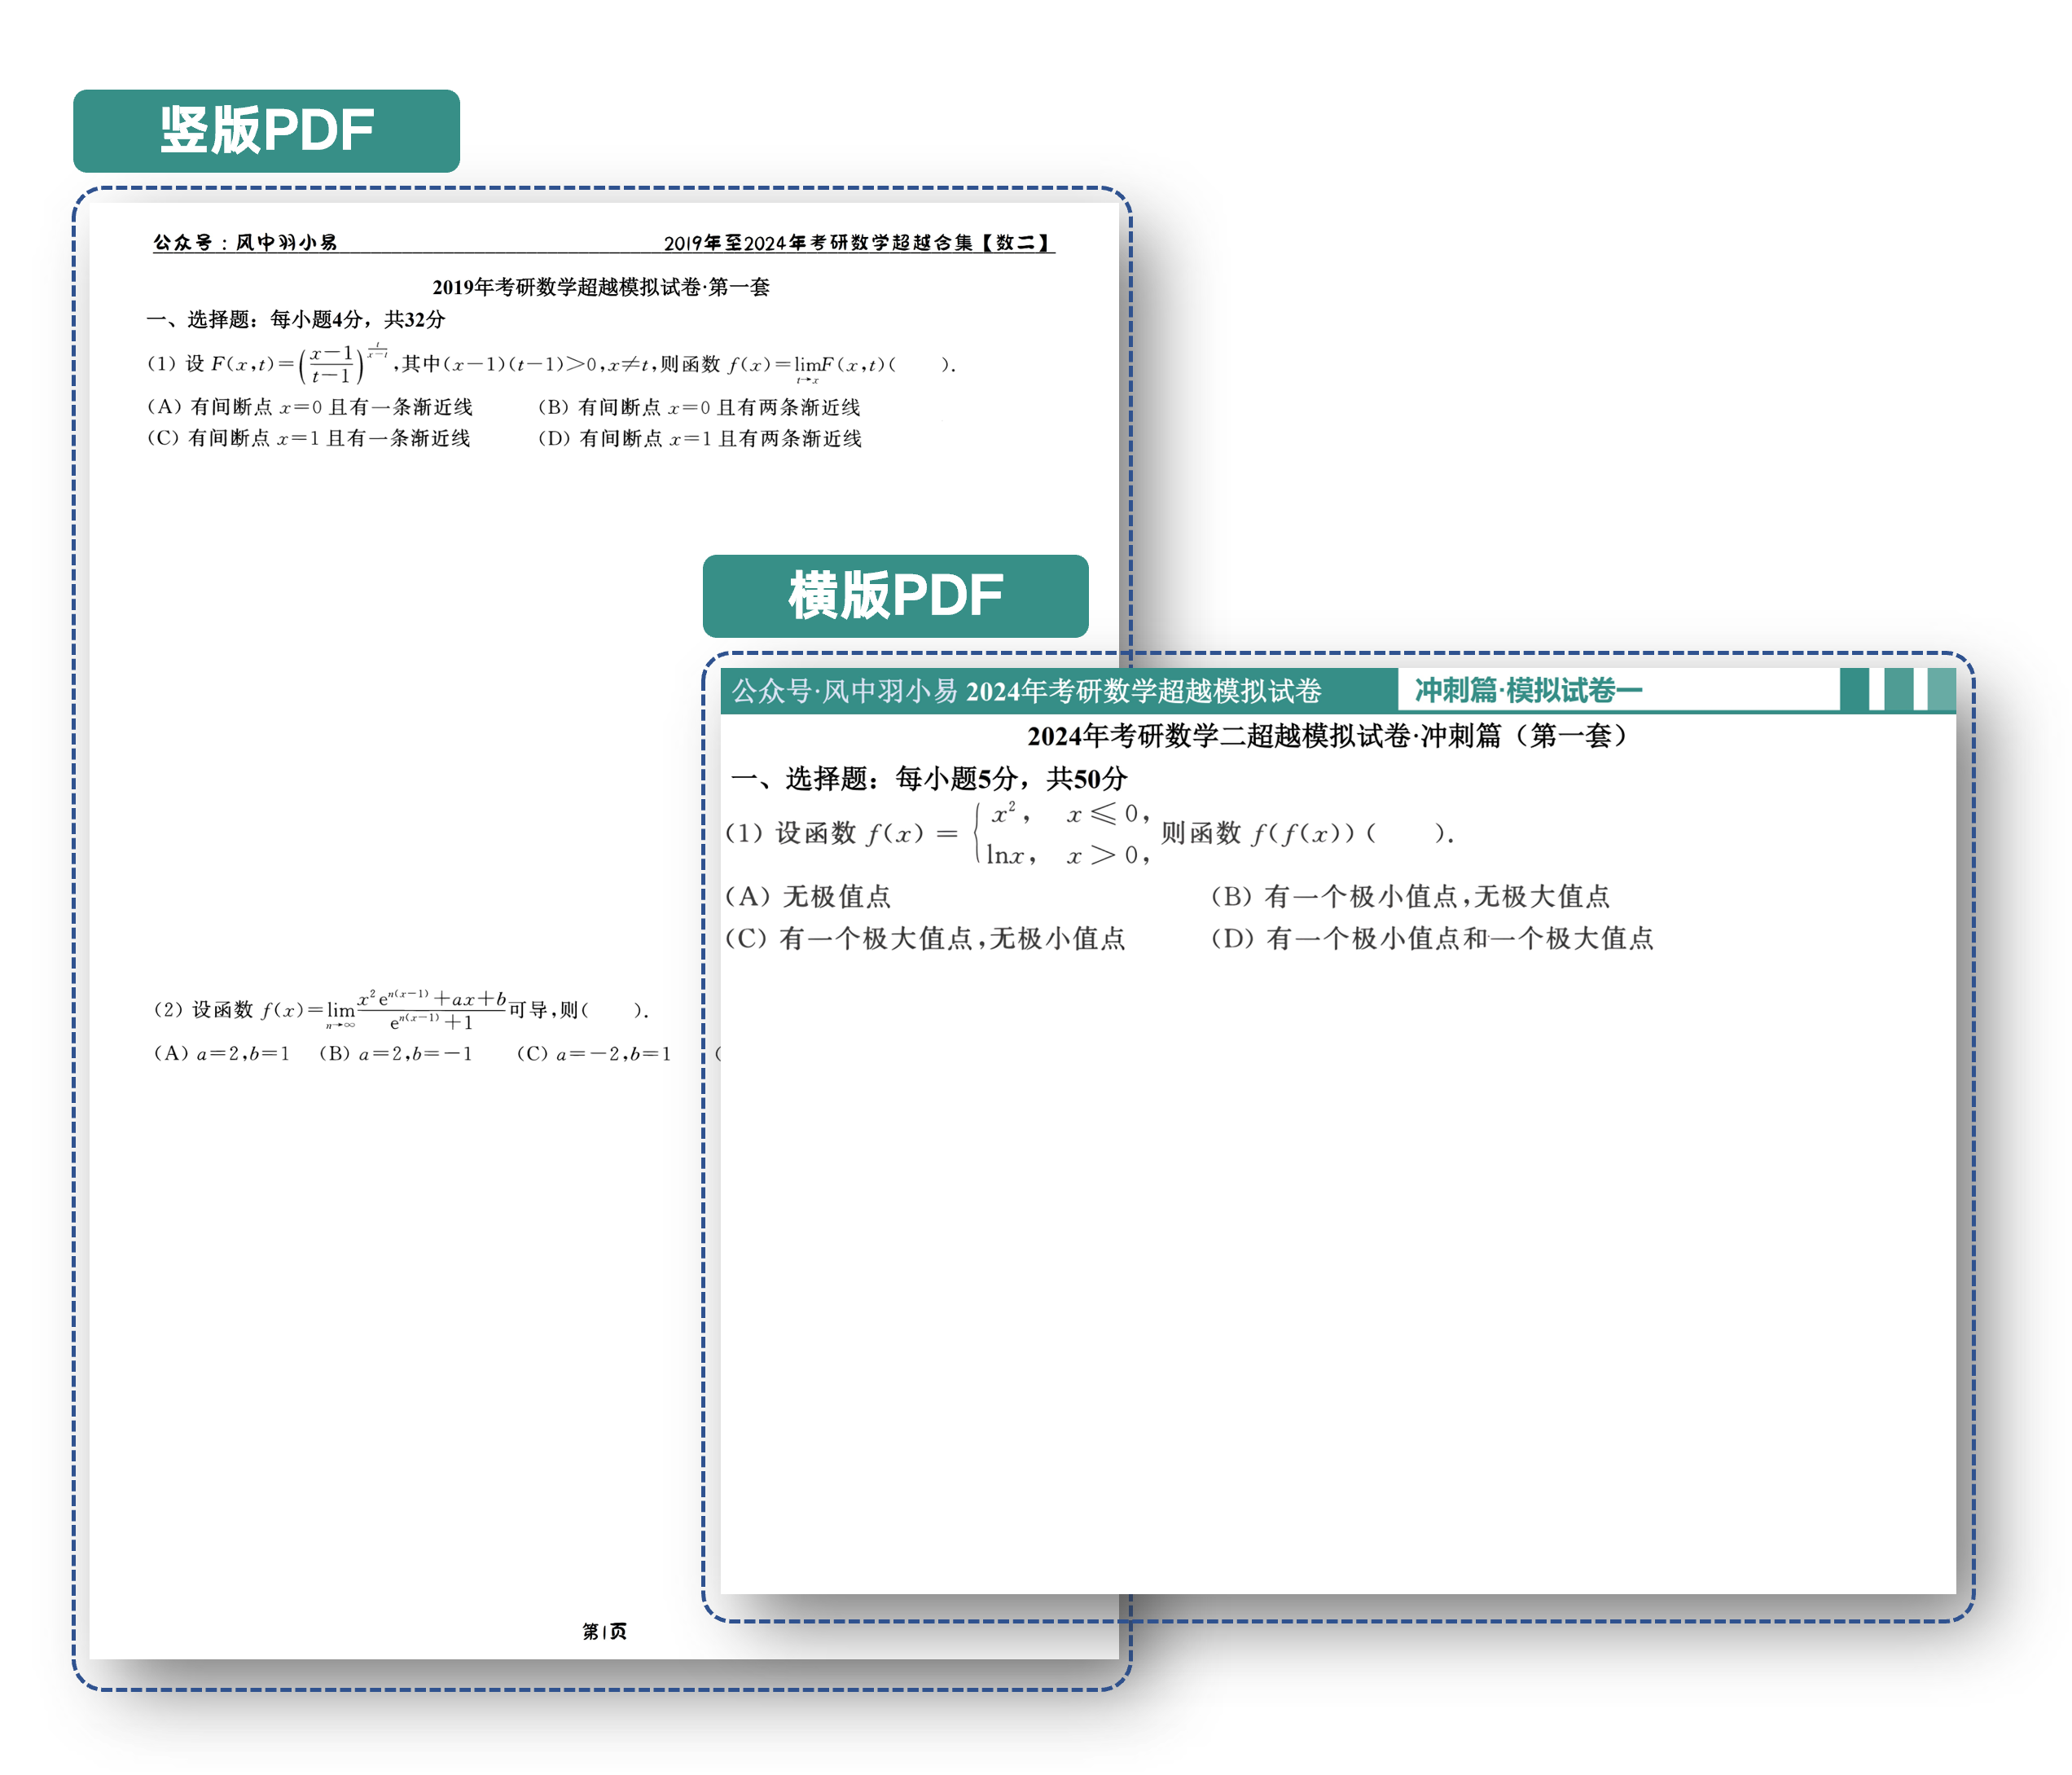Click the 一、选择题:每小题4分,共32分 heading
The width and height of the screenshot is (2072, 1775).
click(296, 319)
